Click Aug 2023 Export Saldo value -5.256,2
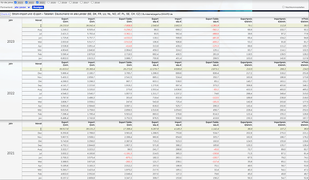Viewport: 309px width, 180px height. (128, 30)
